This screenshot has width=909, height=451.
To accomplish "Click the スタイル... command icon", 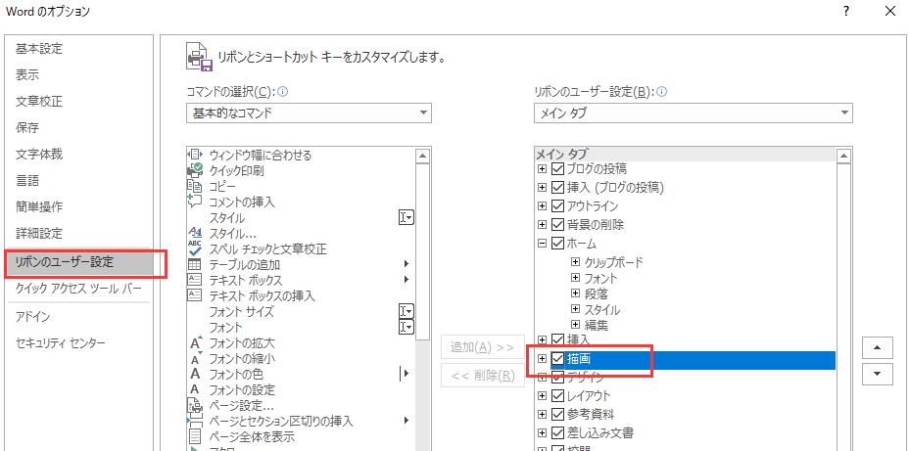I will (195, 233).
